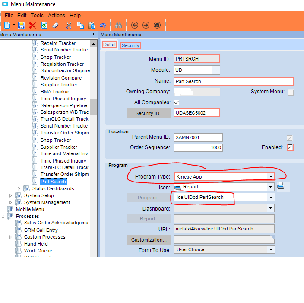The width and height of the screenshot is (304, 303).
Task: Select RMA Tracker in the tree
Action: 55,92
